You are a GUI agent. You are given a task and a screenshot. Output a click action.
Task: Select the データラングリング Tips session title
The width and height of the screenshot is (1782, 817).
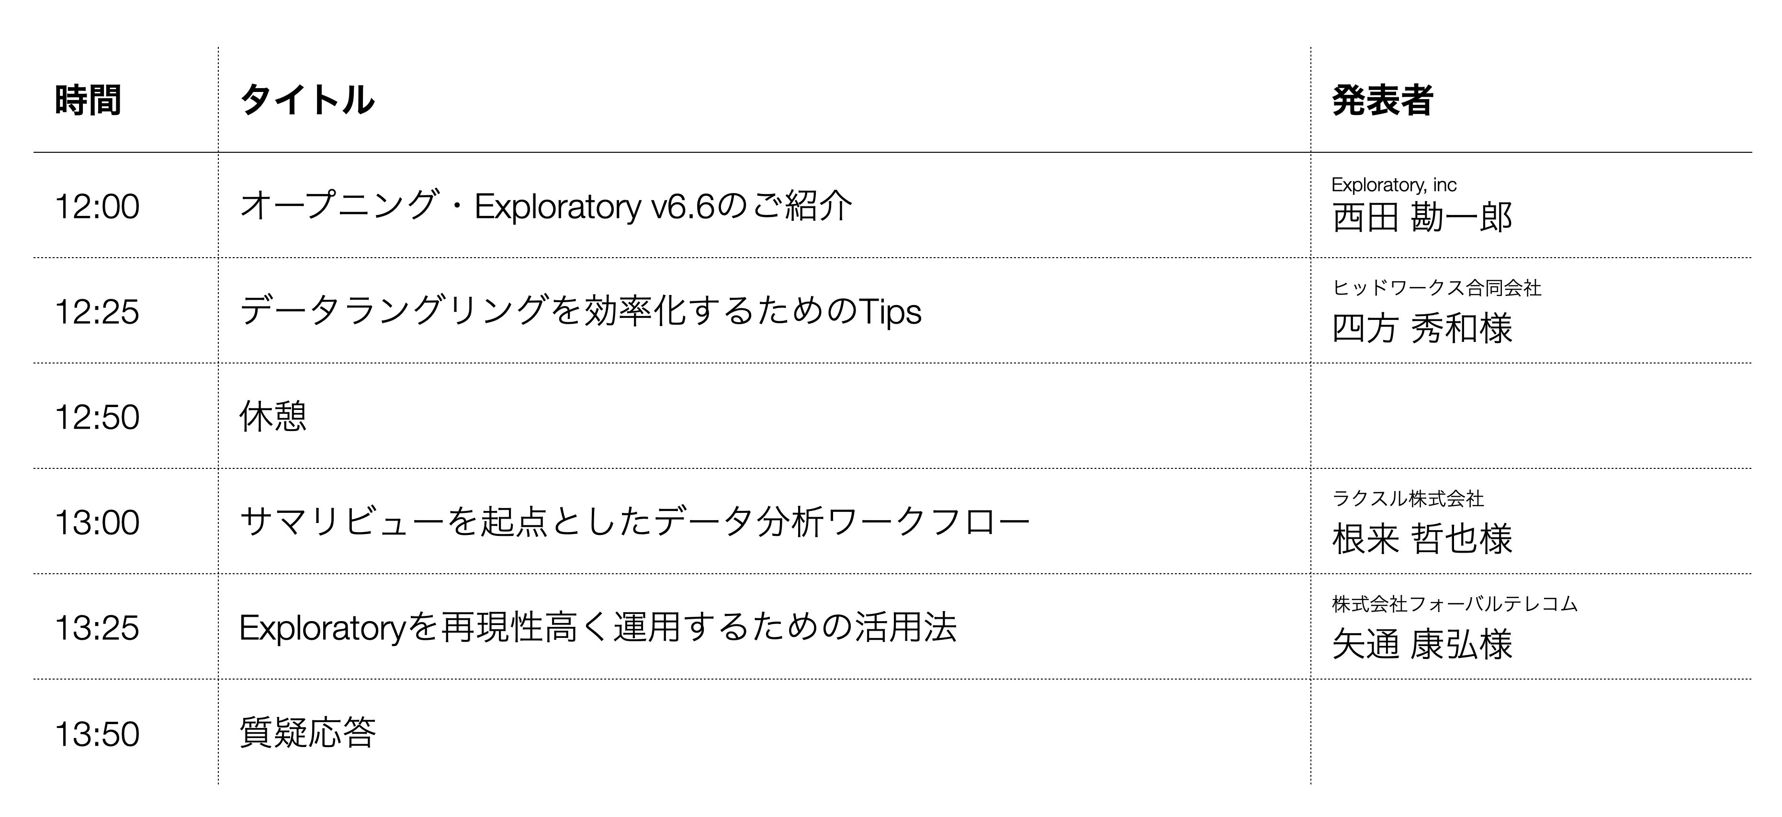(x=580, y=312)
